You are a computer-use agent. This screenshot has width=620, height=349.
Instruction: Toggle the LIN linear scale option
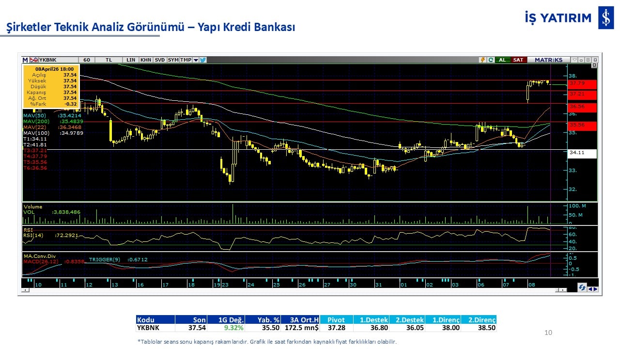[x=131, y=60]
